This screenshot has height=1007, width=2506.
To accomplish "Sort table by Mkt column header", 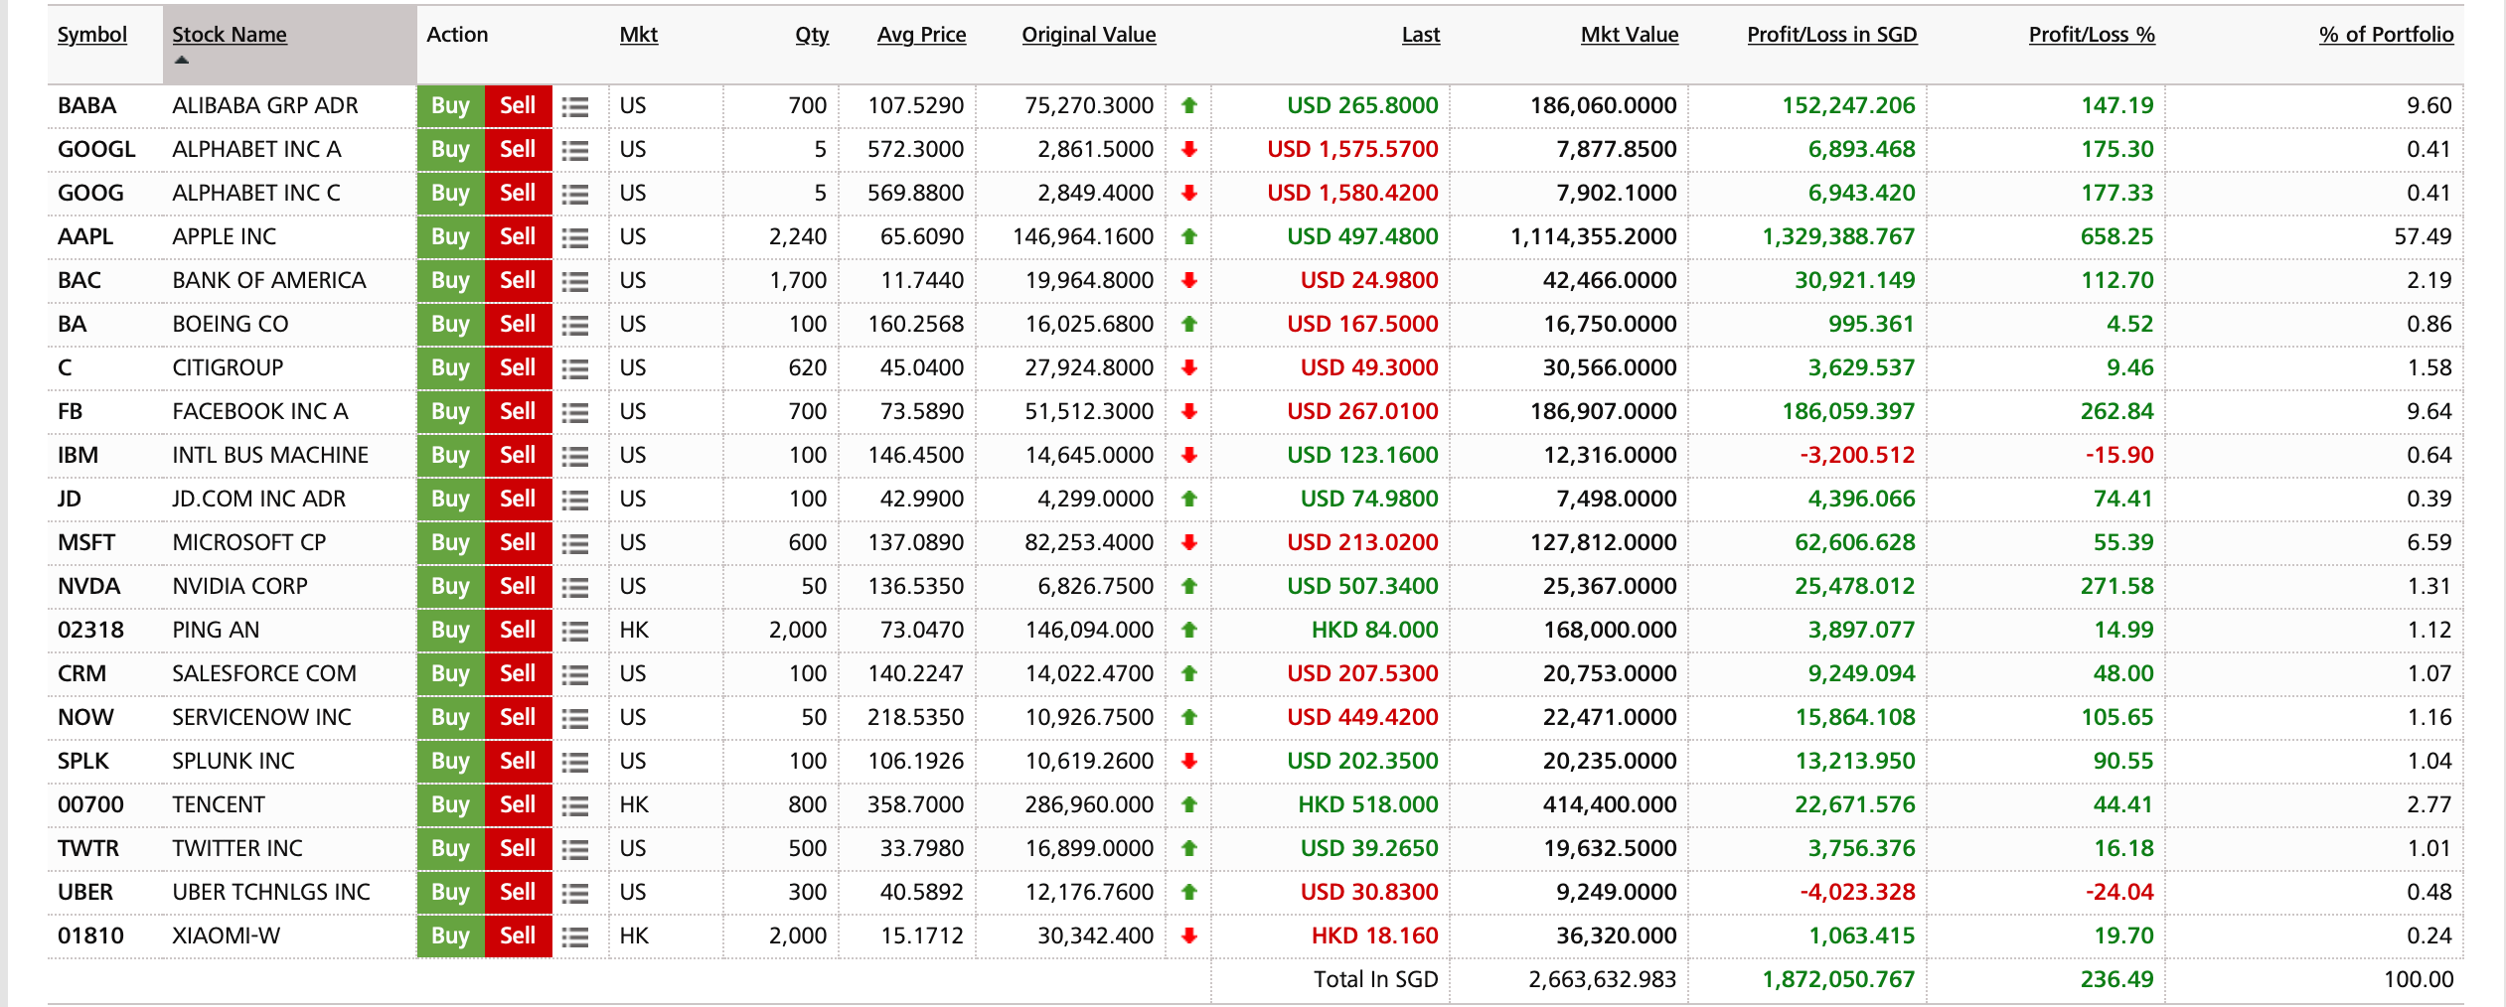I will click(x=639, y=35).
